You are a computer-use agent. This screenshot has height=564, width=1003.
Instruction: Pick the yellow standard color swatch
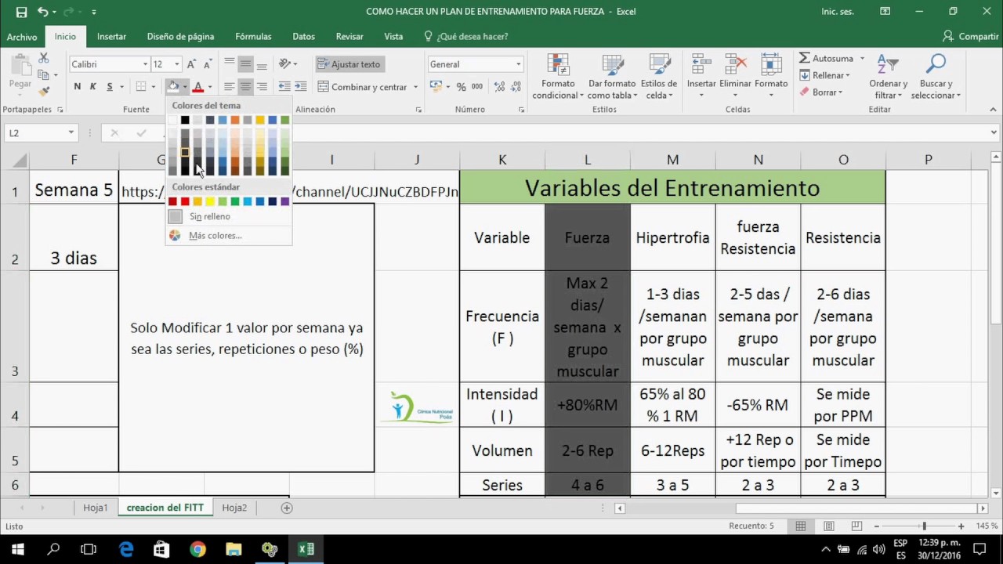tap(210, 202)
